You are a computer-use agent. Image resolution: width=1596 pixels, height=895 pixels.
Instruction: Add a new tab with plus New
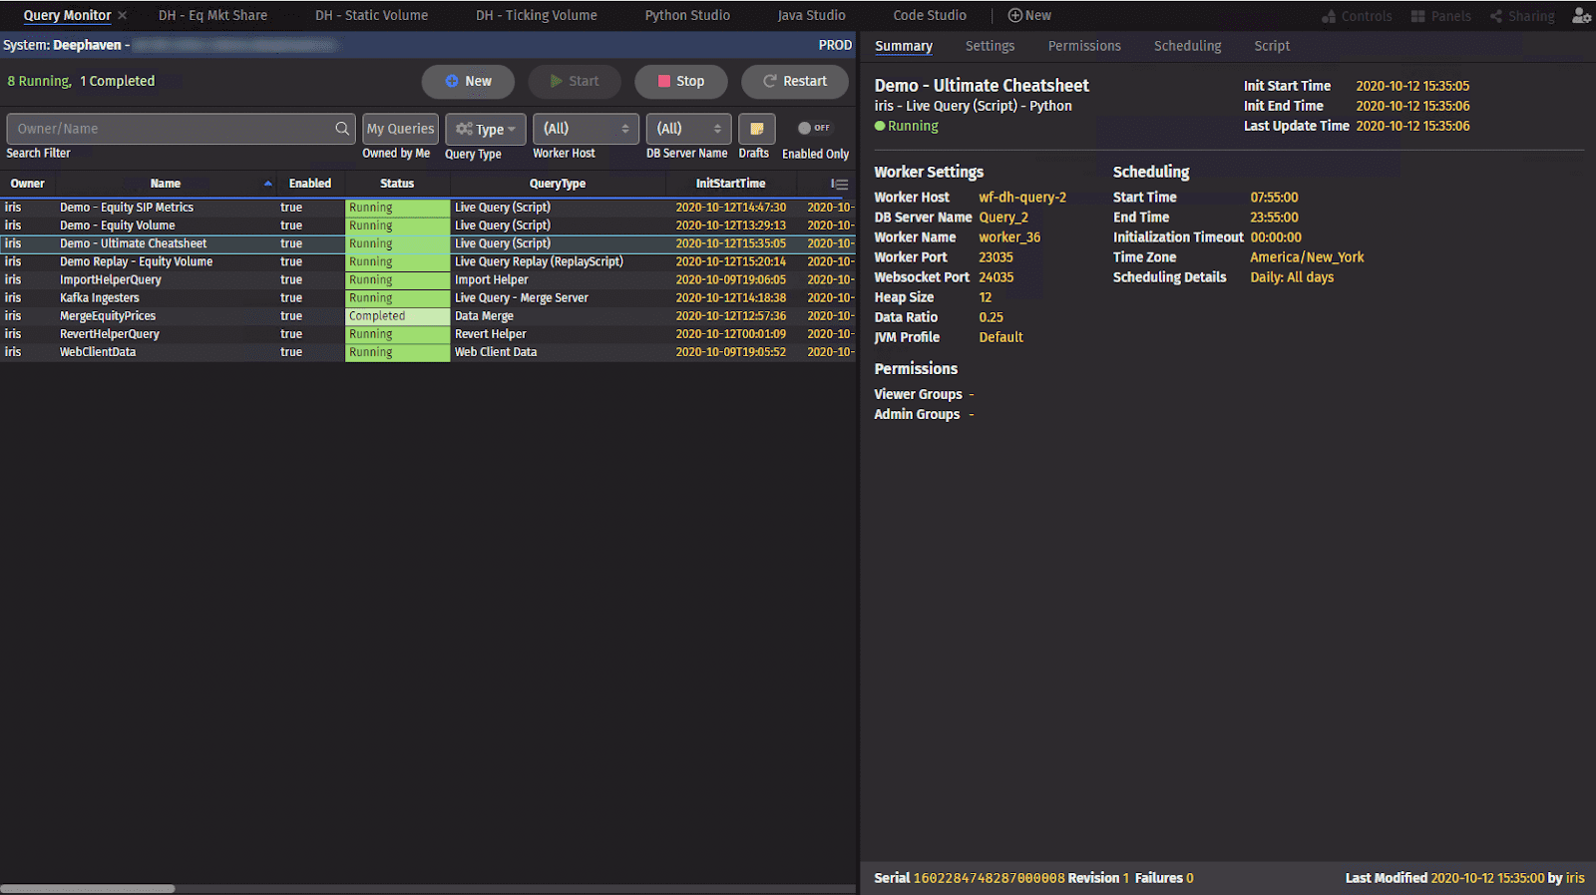coord(1029,16)
